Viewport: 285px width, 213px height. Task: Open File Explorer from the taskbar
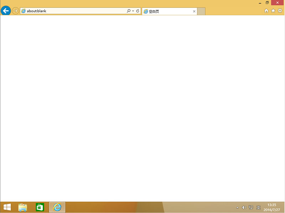pos(23,207)
